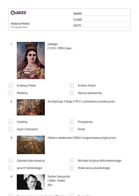This screenshot has width=139, height=196.
Task: Choose answer B Prezydenta checkbox
Action: pos(72,122)
